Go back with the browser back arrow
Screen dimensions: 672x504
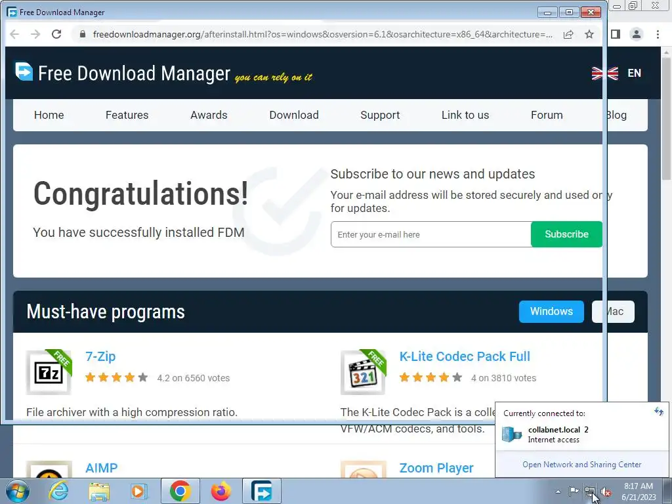tap(14, 34)
